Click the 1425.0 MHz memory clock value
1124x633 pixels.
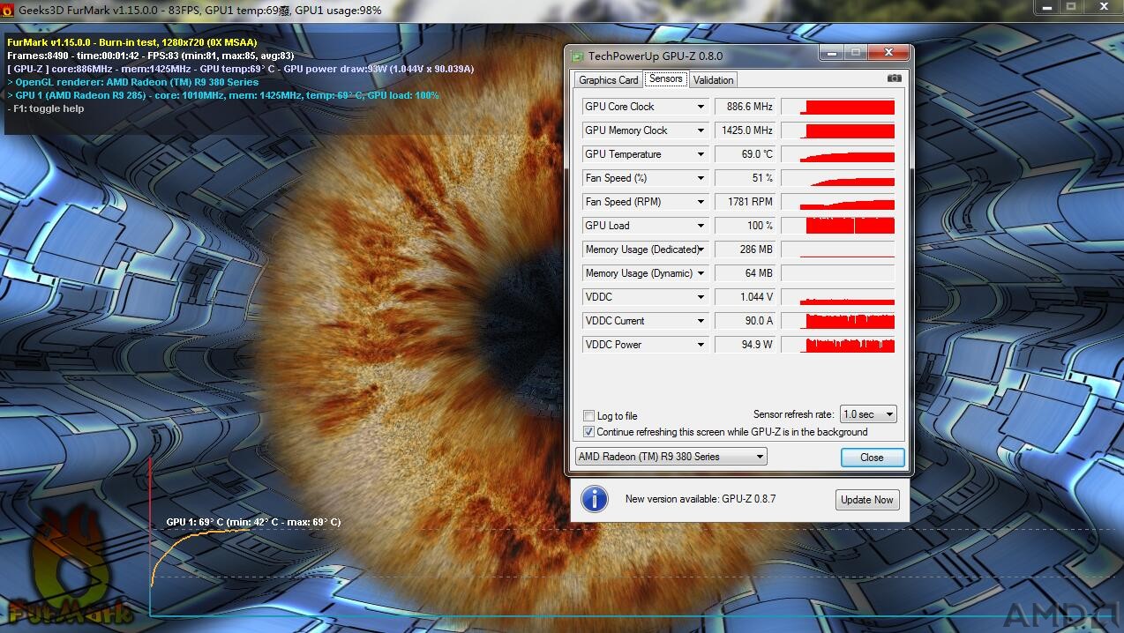[746, 130]
